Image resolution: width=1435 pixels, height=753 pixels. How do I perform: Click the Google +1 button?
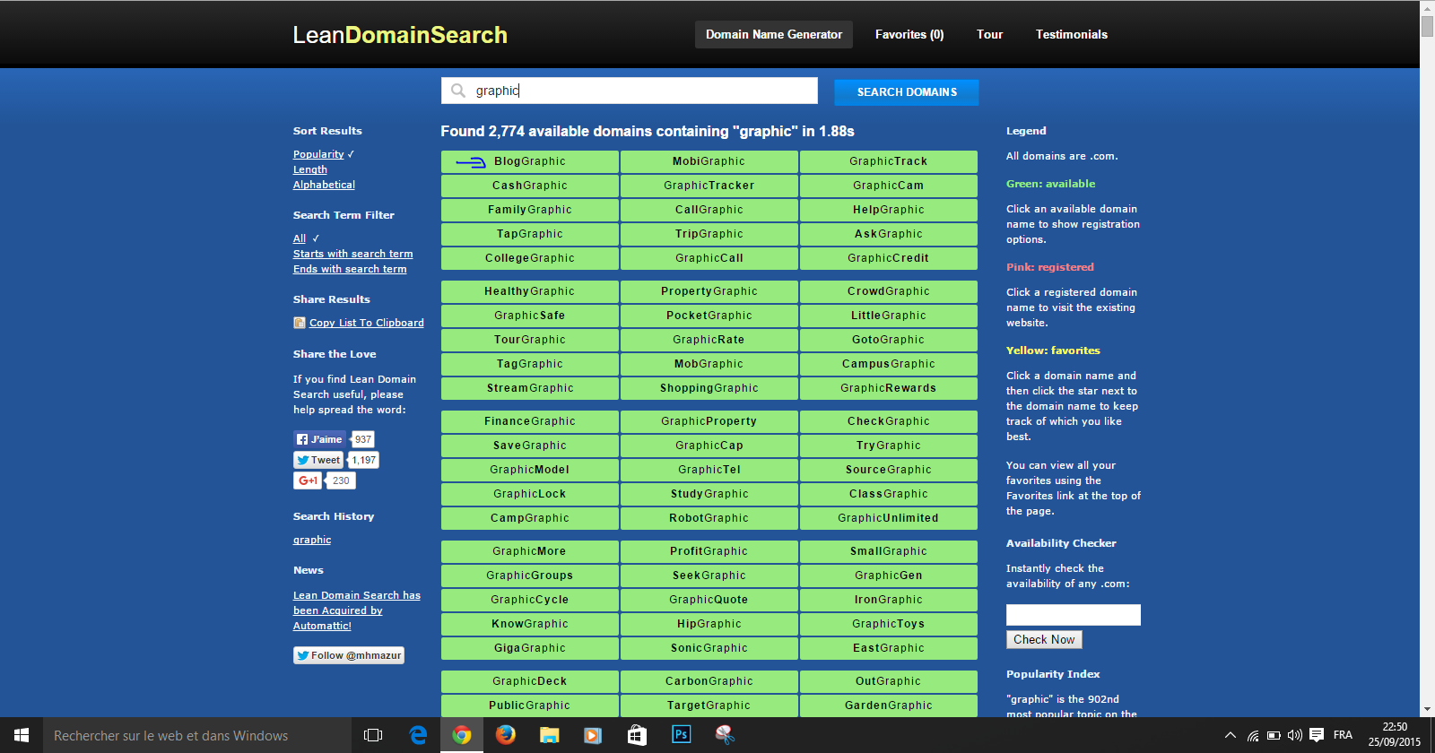pyautogui.click(x=308, y=480)
